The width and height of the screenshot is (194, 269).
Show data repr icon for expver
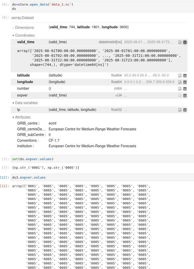185,95
